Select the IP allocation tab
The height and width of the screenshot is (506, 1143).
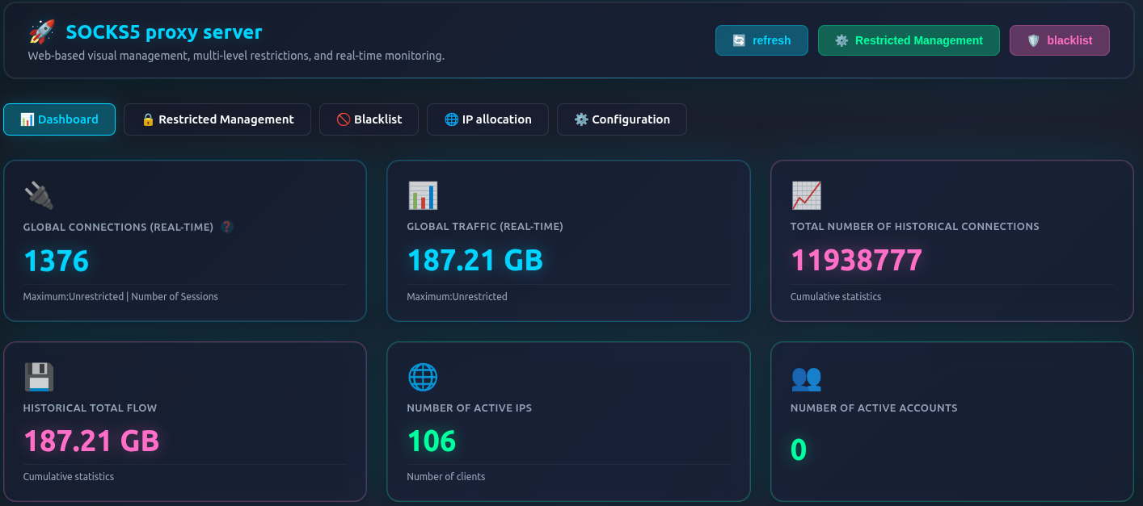(x=487, y=119)
